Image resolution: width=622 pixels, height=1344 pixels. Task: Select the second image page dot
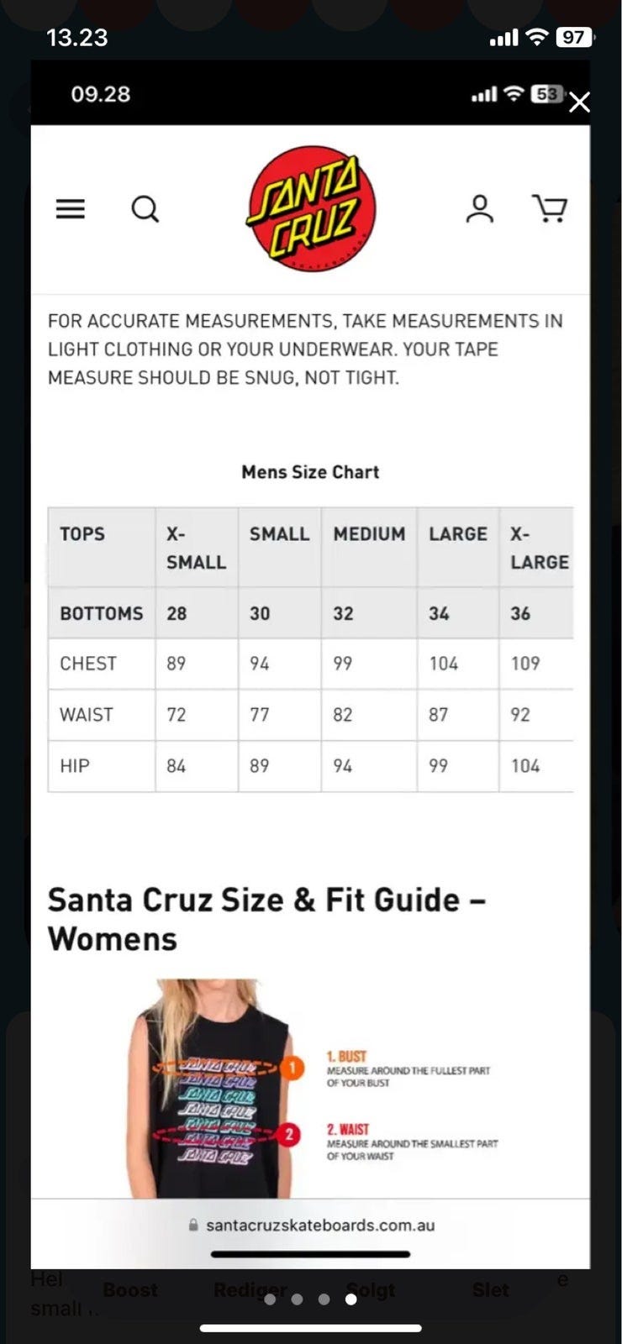pos(297,1299)
